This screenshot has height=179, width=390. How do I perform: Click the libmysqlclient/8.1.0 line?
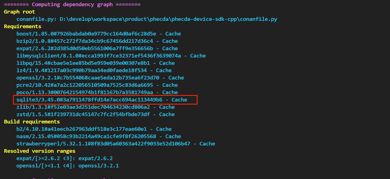pos(111,56)
